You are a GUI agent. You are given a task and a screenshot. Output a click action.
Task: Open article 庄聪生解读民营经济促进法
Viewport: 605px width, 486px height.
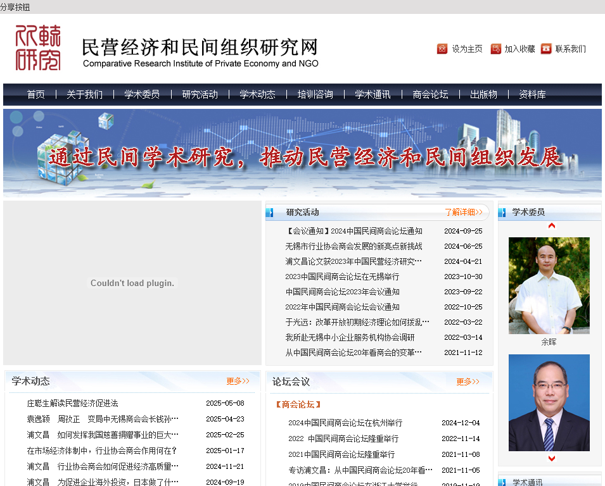[x=73, y=403]
